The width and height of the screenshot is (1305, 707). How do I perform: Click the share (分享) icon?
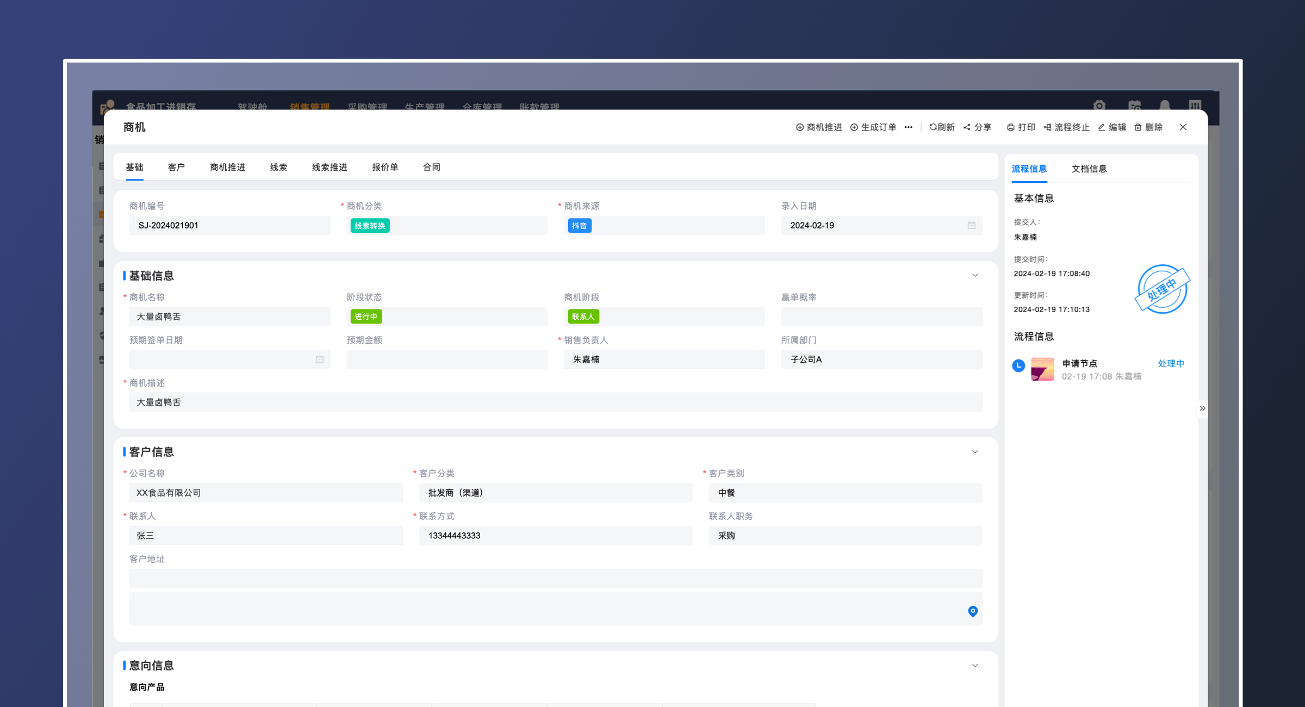[967, 127]
